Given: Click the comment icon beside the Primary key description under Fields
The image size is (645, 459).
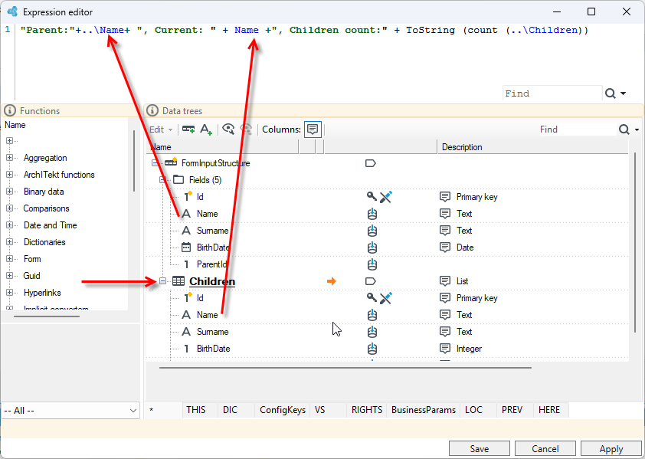Looking at the screenshot, I should 444,197.
